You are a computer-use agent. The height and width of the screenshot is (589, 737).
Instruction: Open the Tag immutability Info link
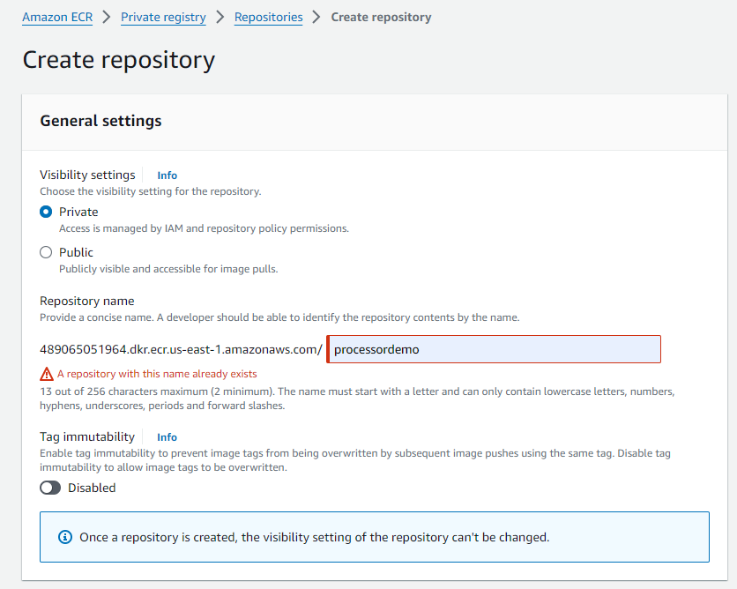click(167, 436)
